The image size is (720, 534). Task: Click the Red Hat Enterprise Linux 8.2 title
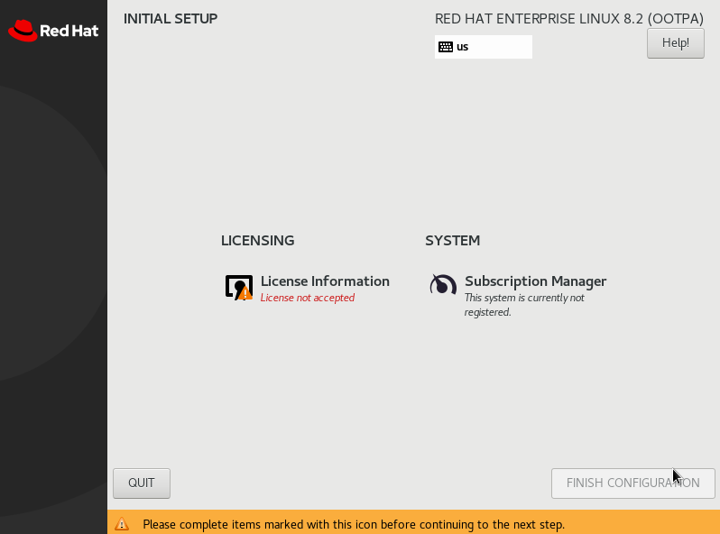(x=568, y=18)
